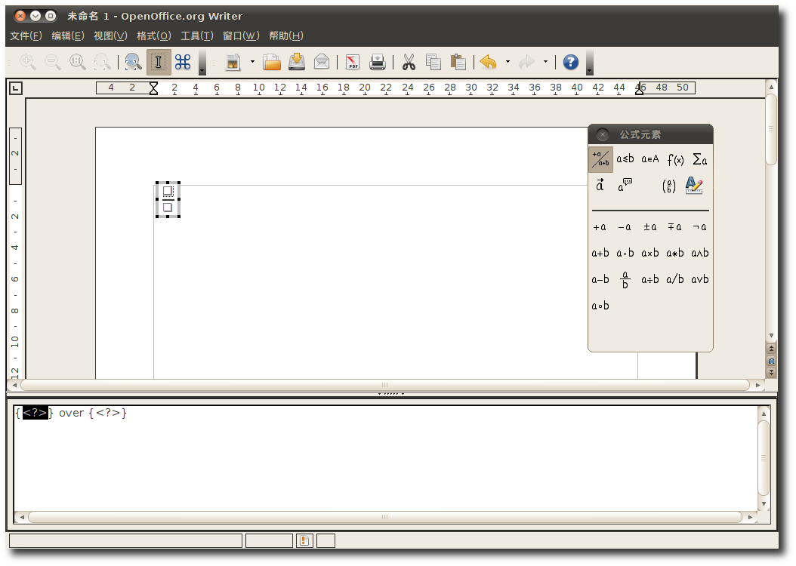The width and height of the screenshot is (796, 566).
Task: Insert the +a plus sign element
Action: pos(600,226)
